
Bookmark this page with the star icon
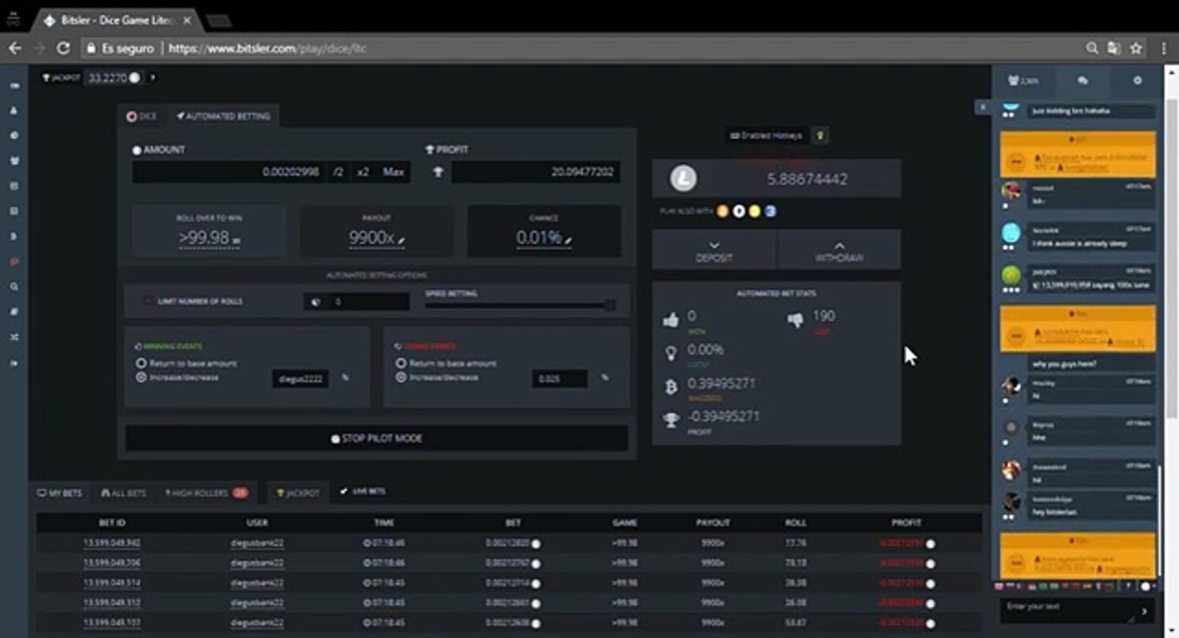[x=1136, y=48]
